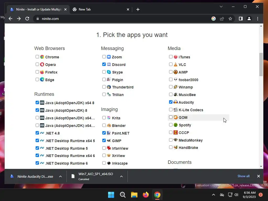Launch Firefox from the taskbar
Screen dimensions: 268x201
[146, 195]
